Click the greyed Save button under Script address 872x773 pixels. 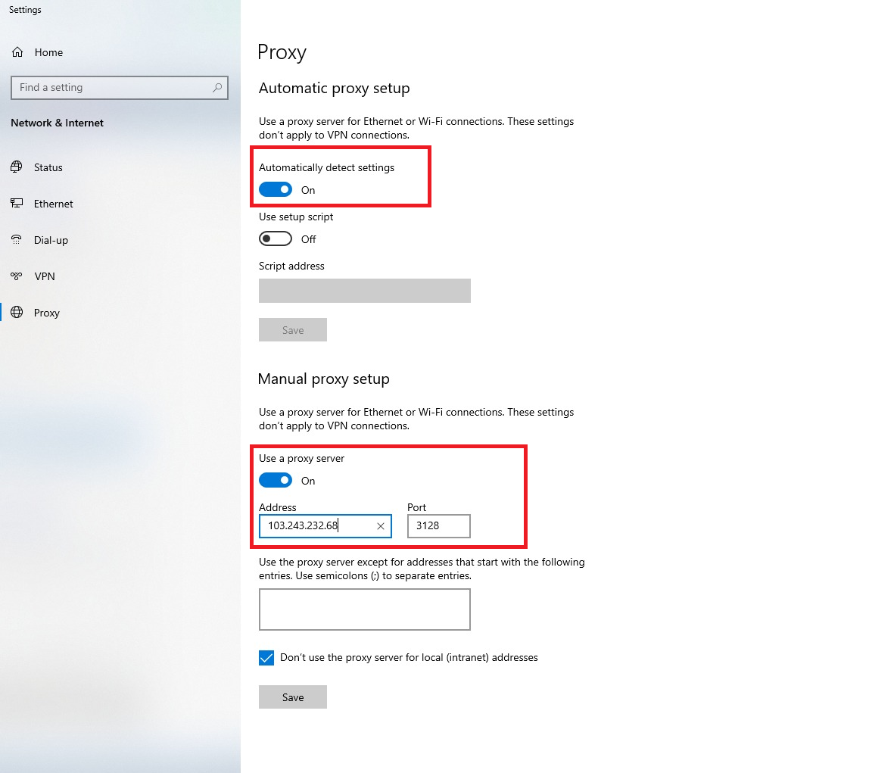pyautogui.click(x=292, y=330)
